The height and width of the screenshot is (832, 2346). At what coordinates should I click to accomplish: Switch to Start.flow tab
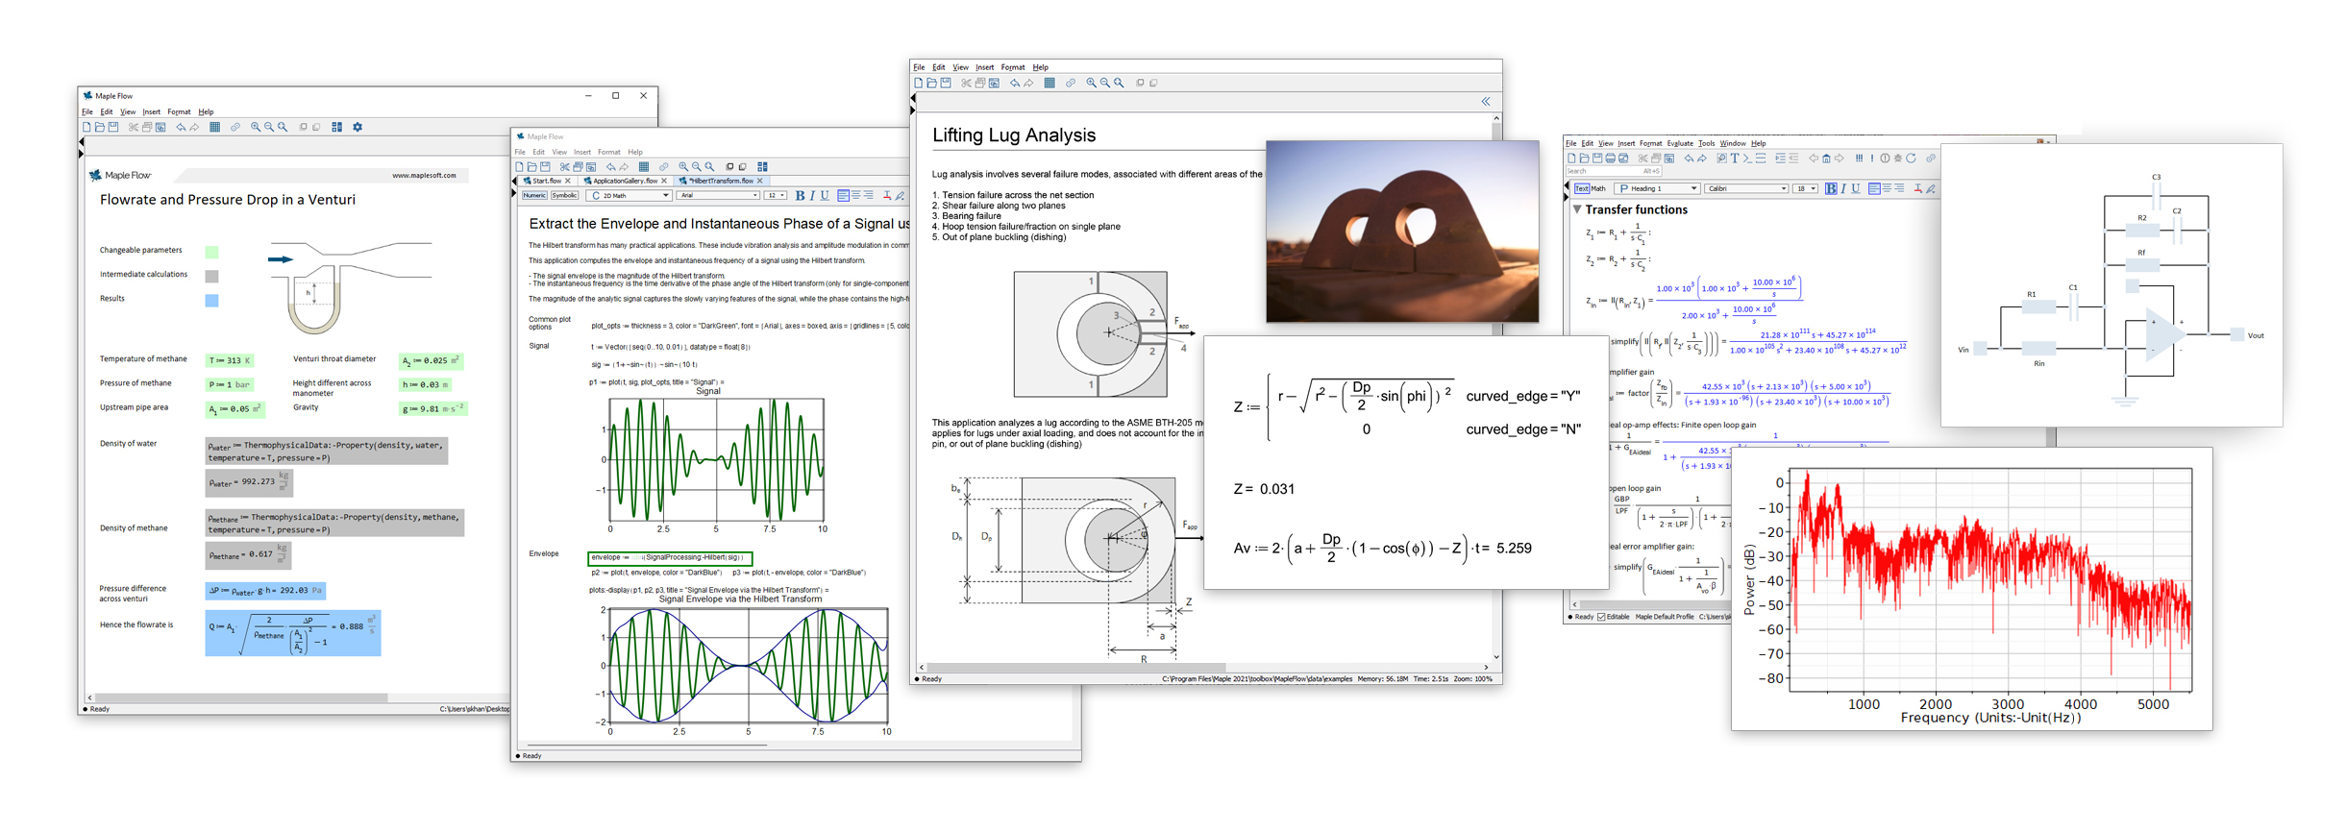tap(547, 181)
